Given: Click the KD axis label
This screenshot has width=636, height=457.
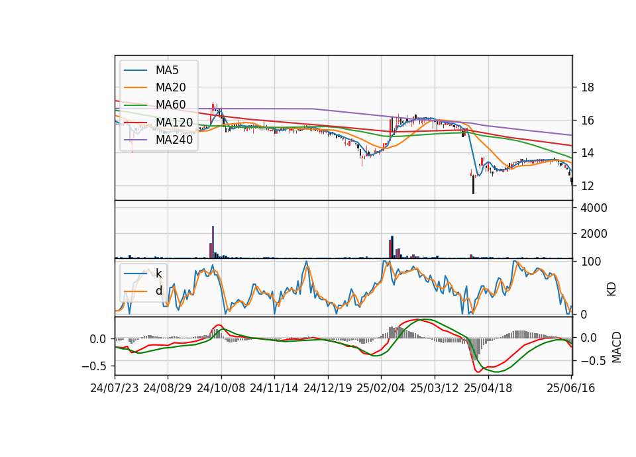Looking at the screenshot, I should coord(611,289).
